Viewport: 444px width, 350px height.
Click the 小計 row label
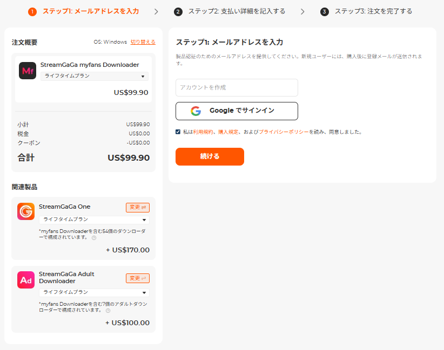click(x=23, y=125)
